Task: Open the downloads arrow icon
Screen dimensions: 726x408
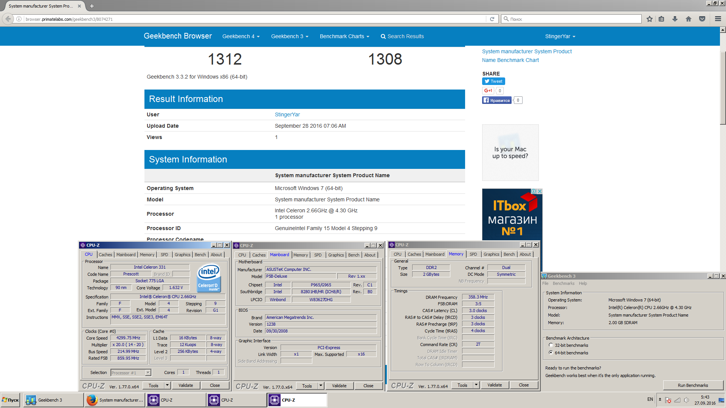Action: [x=675, y=19]
